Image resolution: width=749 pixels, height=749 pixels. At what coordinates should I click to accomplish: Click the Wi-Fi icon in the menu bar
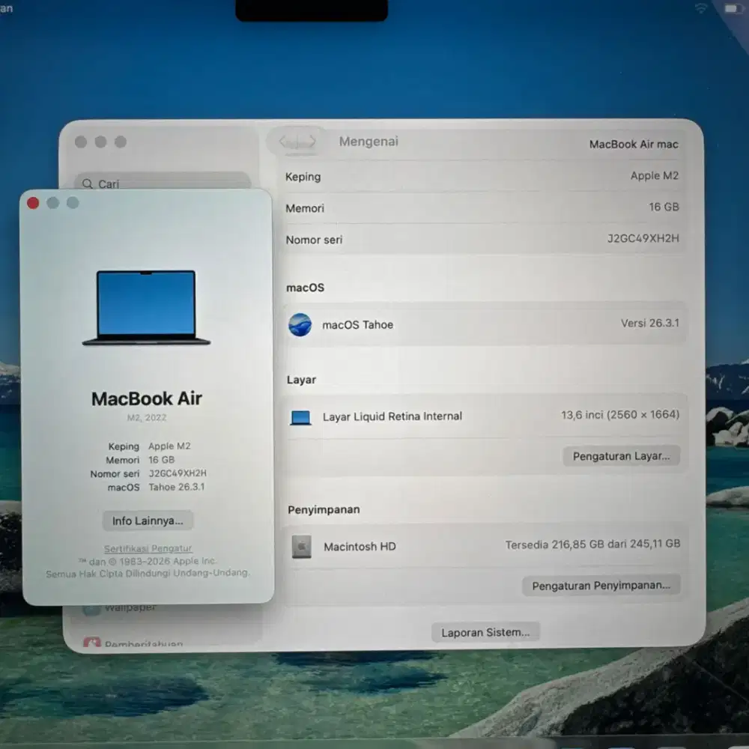[701, 9]
